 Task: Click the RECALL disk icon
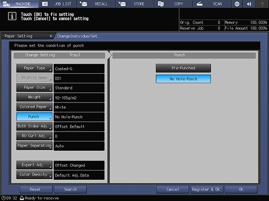click(x=84, y=4)
